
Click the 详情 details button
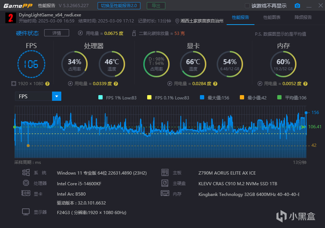(x=57, y=33)
